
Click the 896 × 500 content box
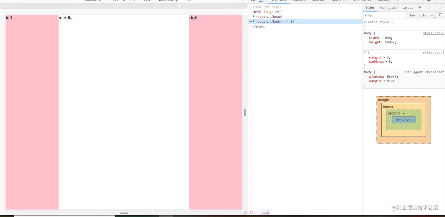(404, 120)
